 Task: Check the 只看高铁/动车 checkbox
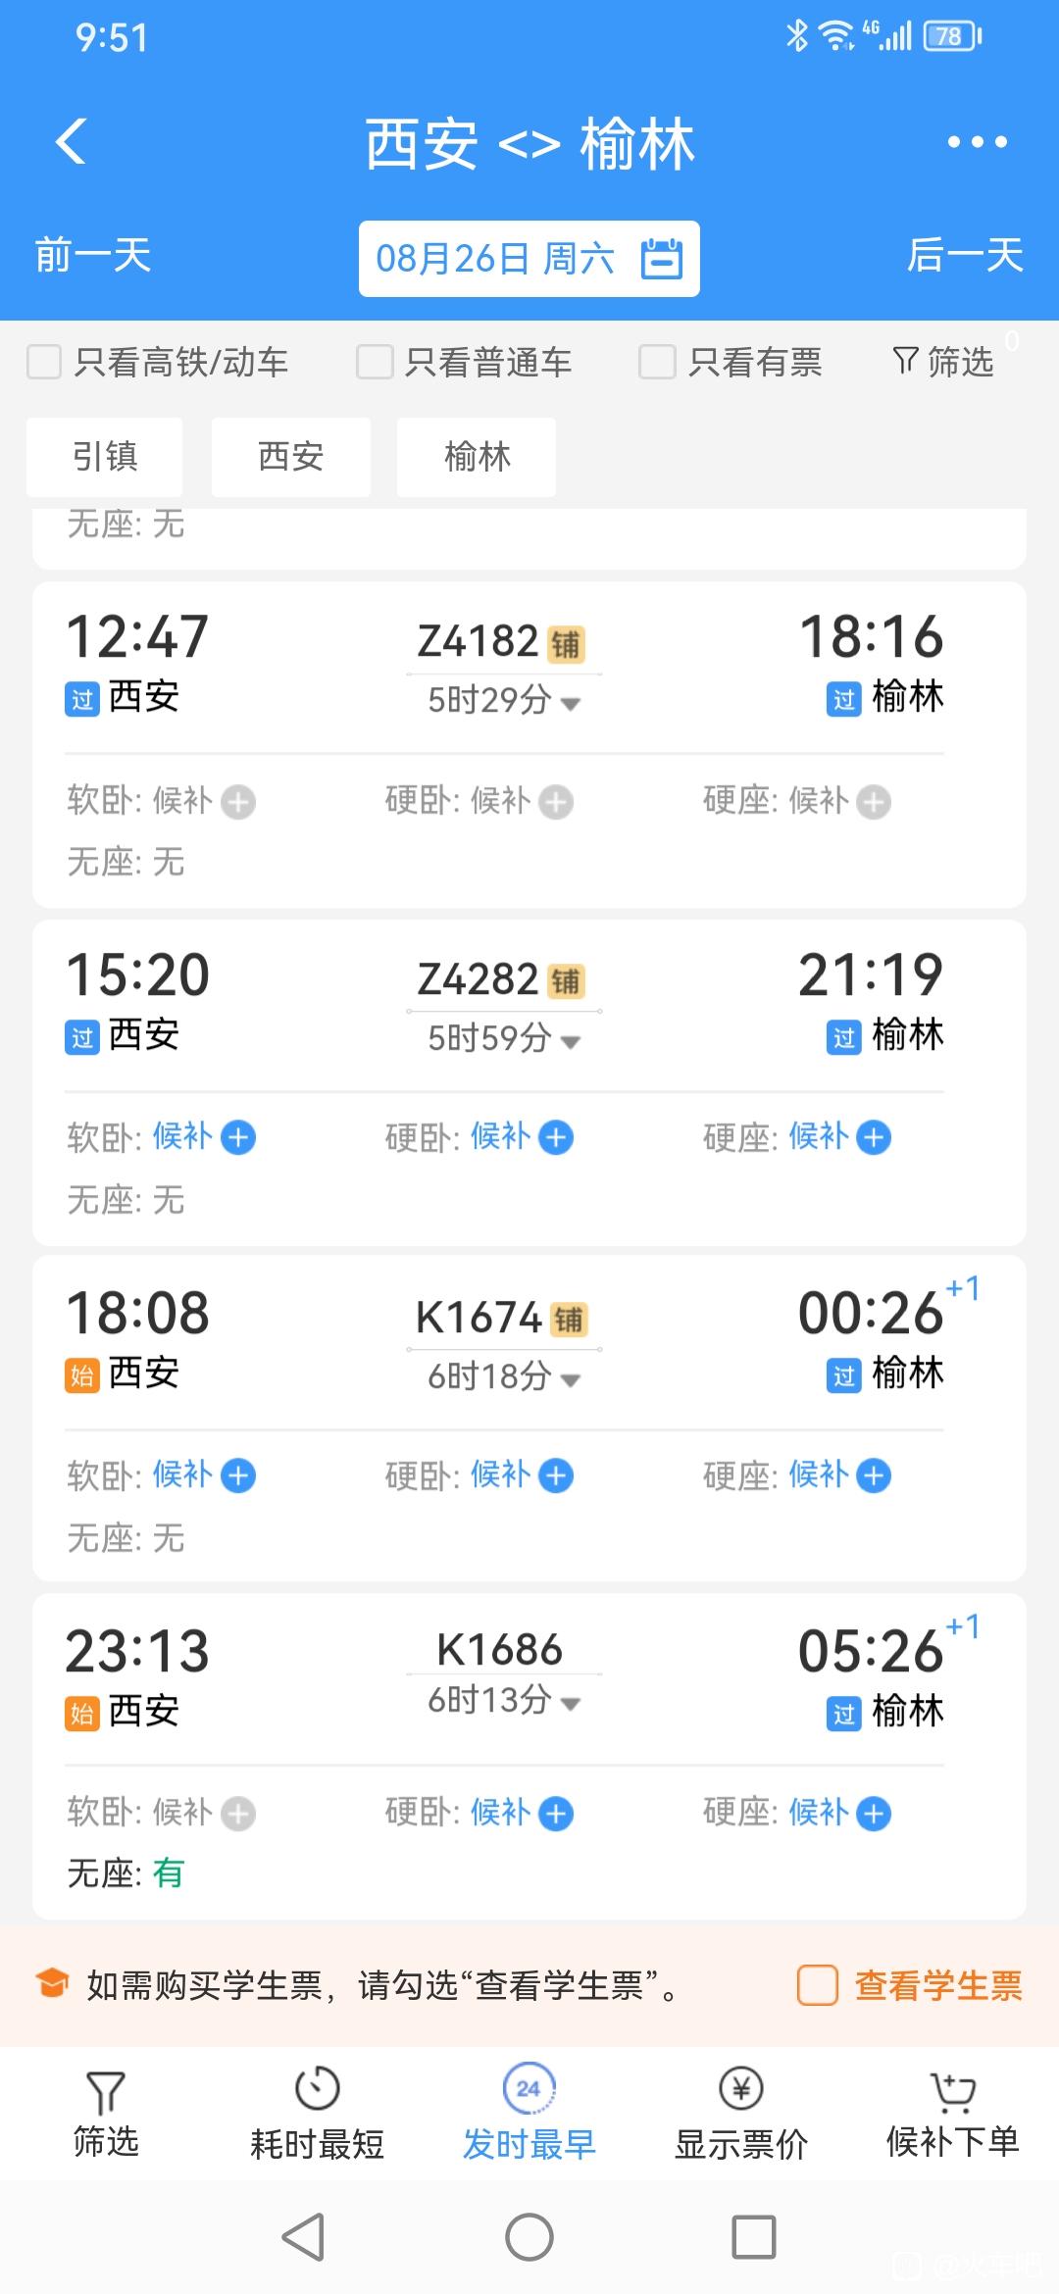[x=44, y=362]
